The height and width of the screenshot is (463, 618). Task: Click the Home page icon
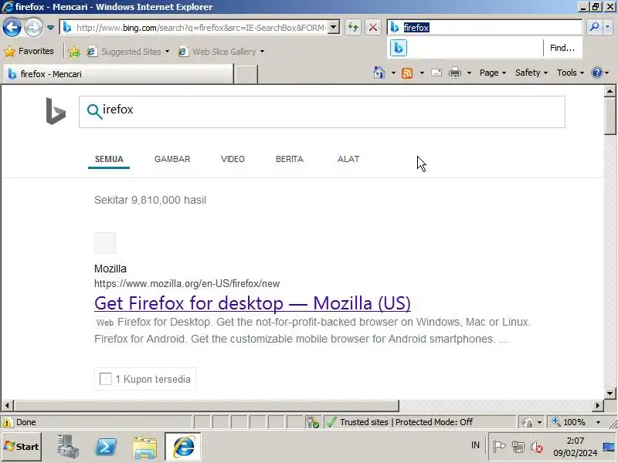coord(379,73)
